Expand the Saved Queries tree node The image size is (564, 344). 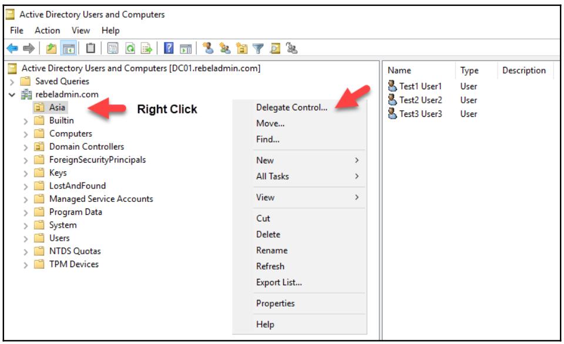coord(12,82)
